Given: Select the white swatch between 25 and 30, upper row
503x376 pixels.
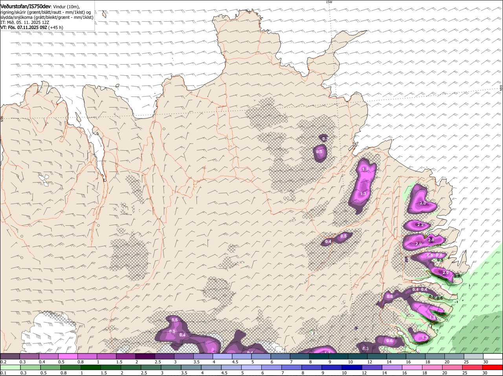Looking at the screenshot, I should pos(474,356).
